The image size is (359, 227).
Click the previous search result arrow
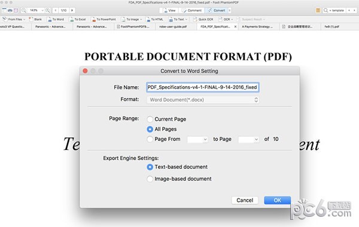pos(349,10)
